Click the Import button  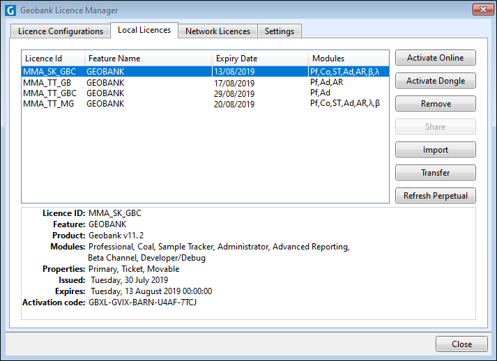point(436,150)
